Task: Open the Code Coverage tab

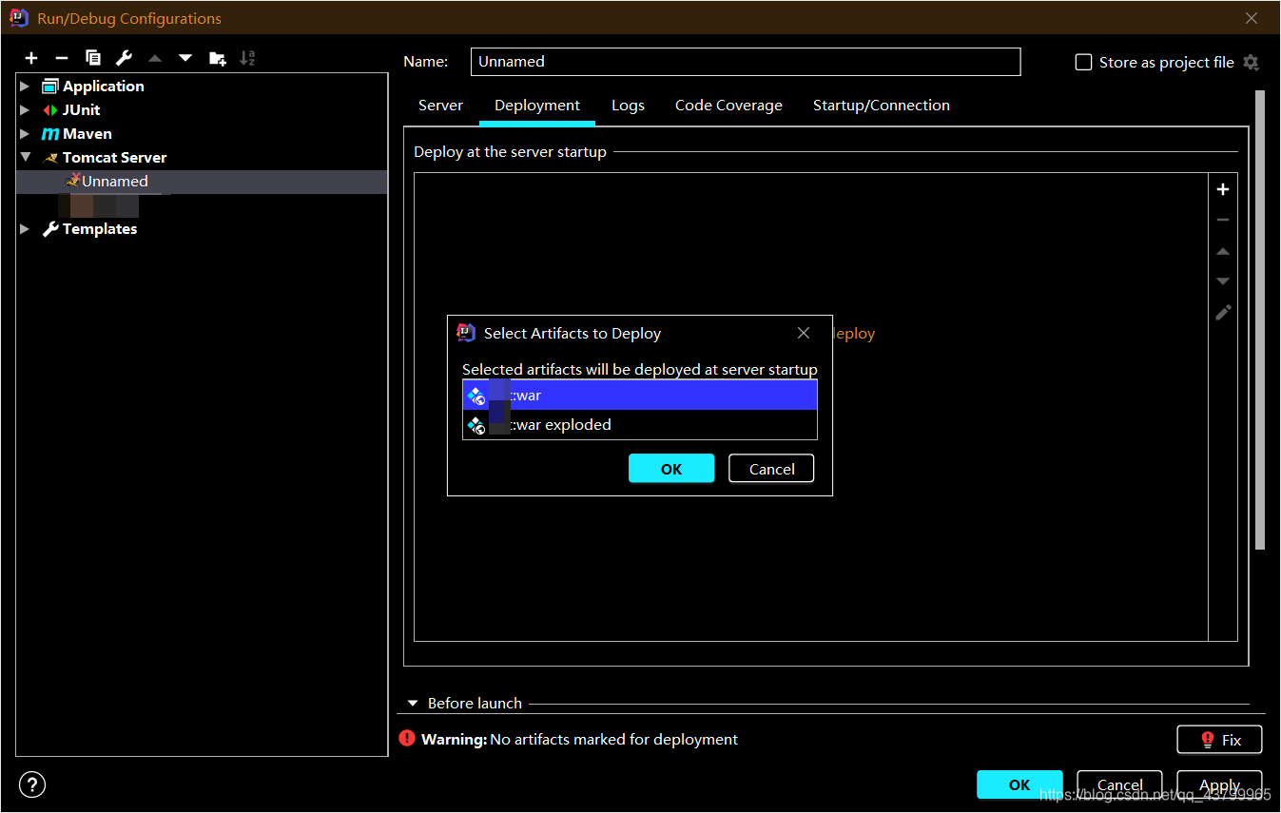Action: 728,106
